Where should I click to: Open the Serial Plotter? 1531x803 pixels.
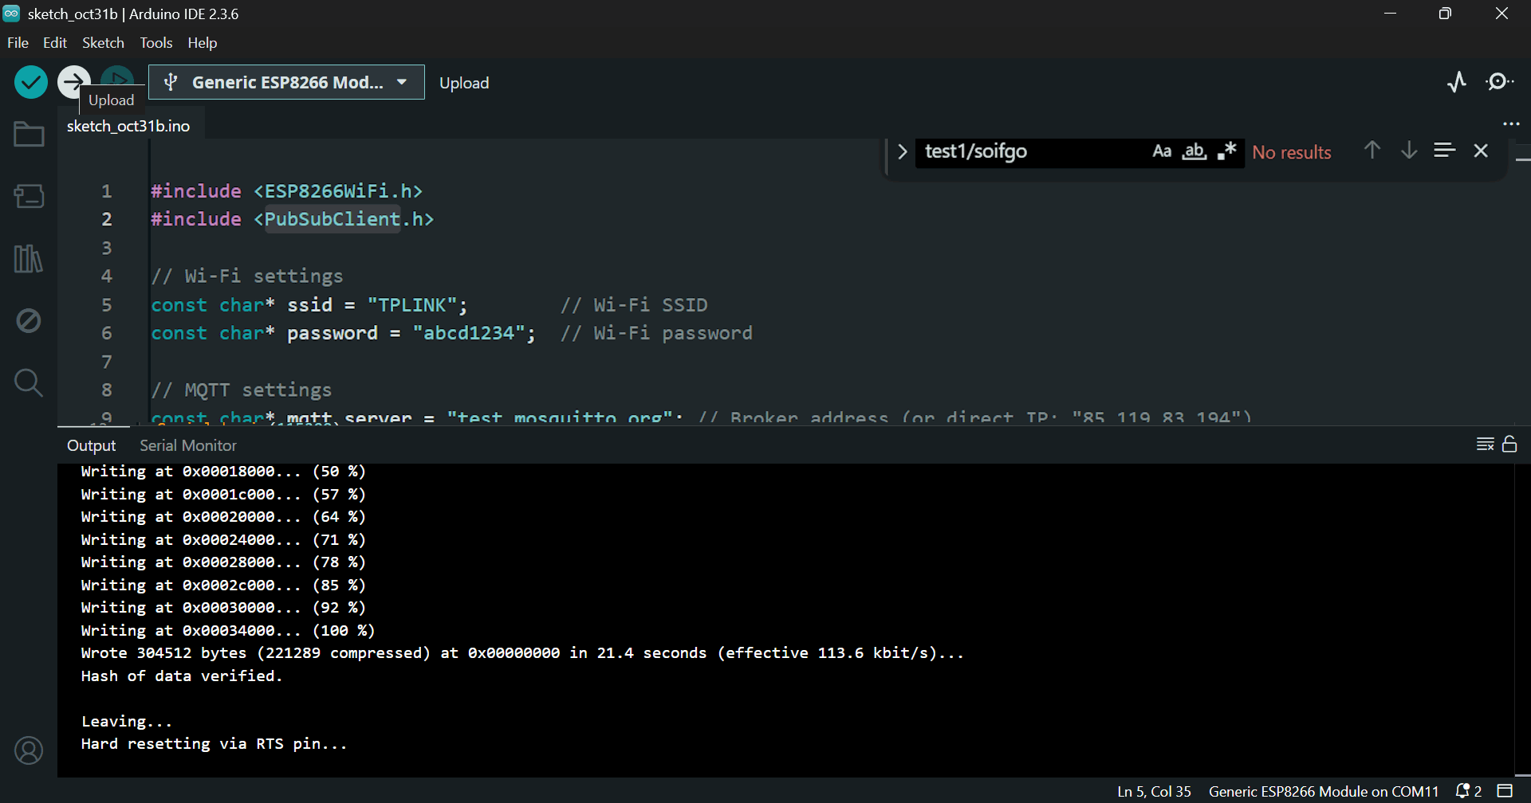pyautogui.click(x=1457, y=82)
